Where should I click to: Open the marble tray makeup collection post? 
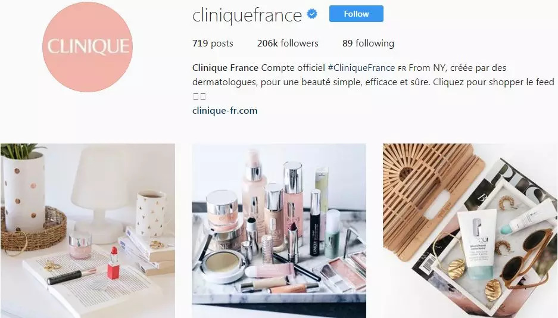pos(279,230)
